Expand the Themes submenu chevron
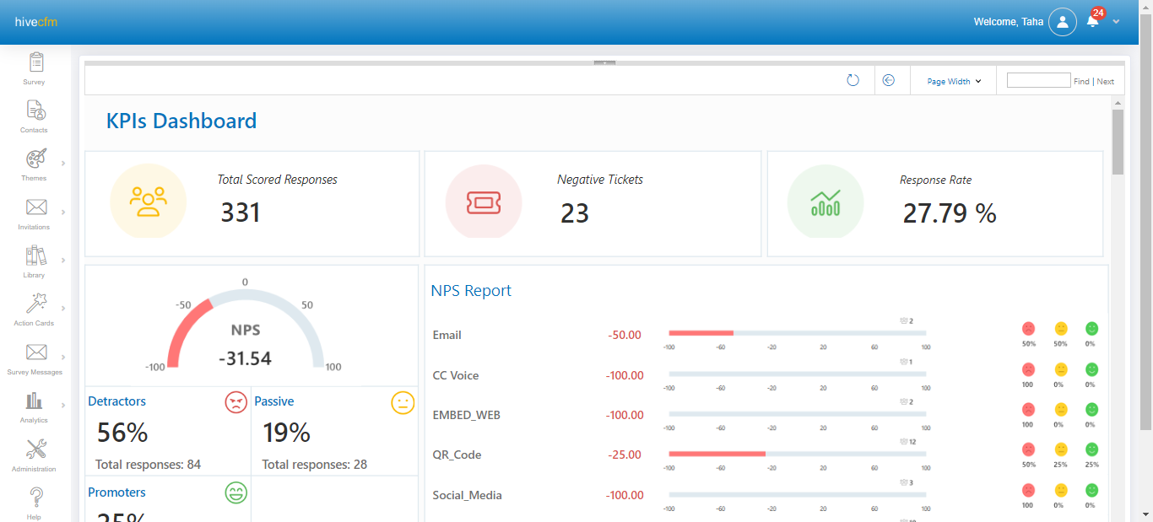The height and width of the screenshot is (522, 1153). (63, 163)
